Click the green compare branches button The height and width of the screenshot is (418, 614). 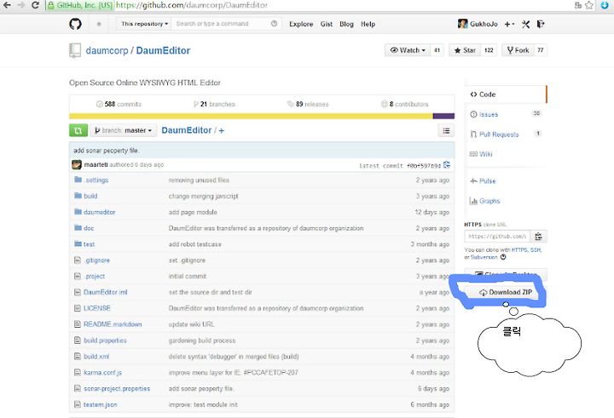coord(78,130)
